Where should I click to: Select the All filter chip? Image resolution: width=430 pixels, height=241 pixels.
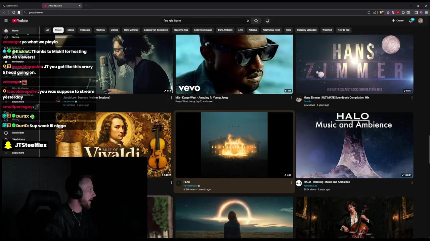[48, 30]
